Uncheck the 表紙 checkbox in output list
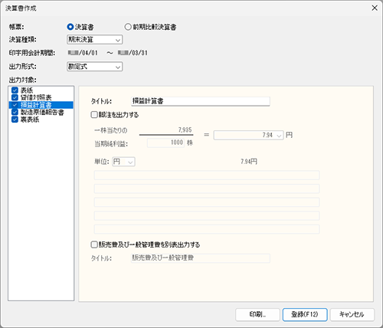 click(15, 90)
